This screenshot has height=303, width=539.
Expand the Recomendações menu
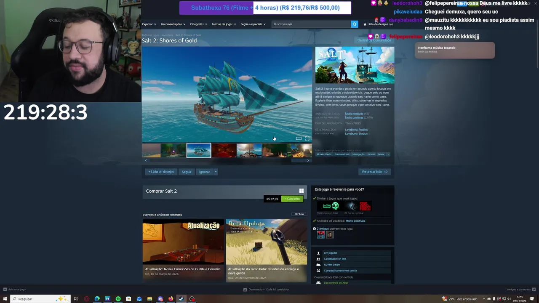pyautogui.click(x=173, y=24)
